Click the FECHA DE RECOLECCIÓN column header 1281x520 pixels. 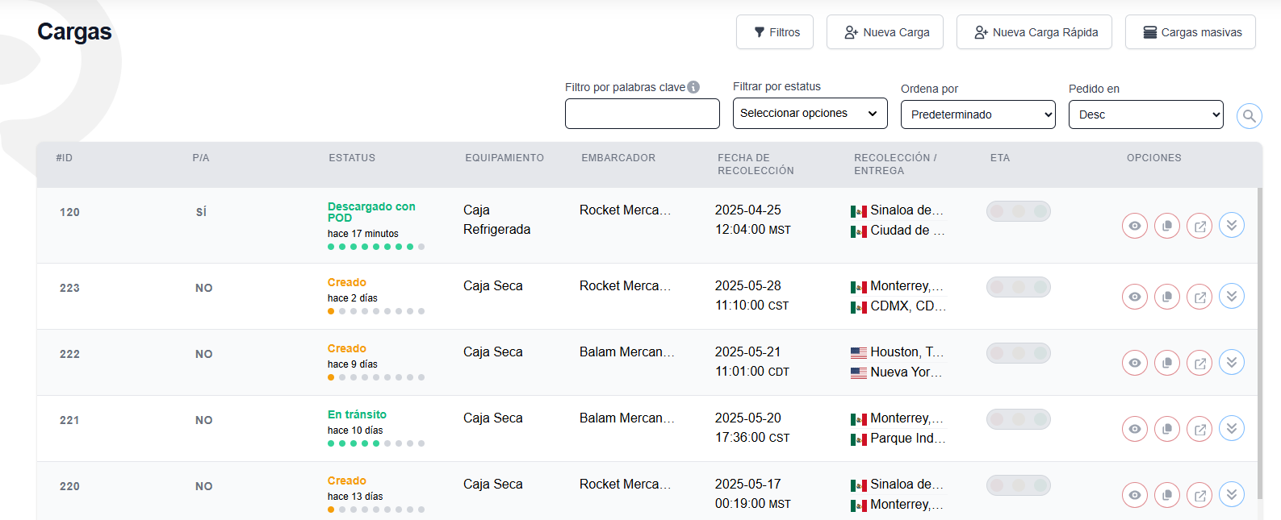[x=756, y=164]
